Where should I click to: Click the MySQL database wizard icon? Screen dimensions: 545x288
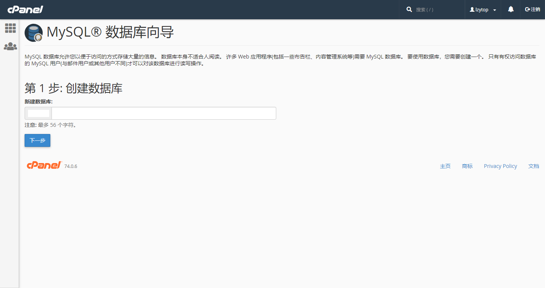click(34, 33)
